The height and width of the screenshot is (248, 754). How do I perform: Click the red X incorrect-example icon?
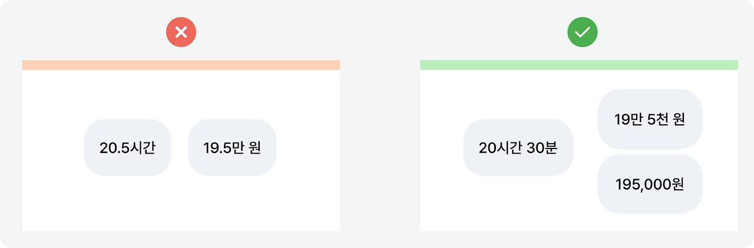pos(181,32)
